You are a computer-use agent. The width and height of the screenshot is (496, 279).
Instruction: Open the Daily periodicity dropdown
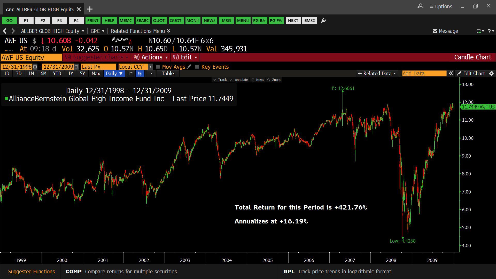point(114,74)
